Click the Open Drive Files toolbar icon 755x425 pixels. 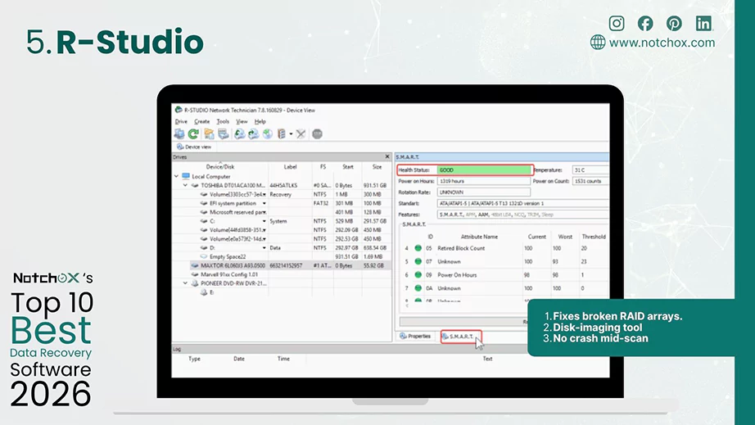209,133
